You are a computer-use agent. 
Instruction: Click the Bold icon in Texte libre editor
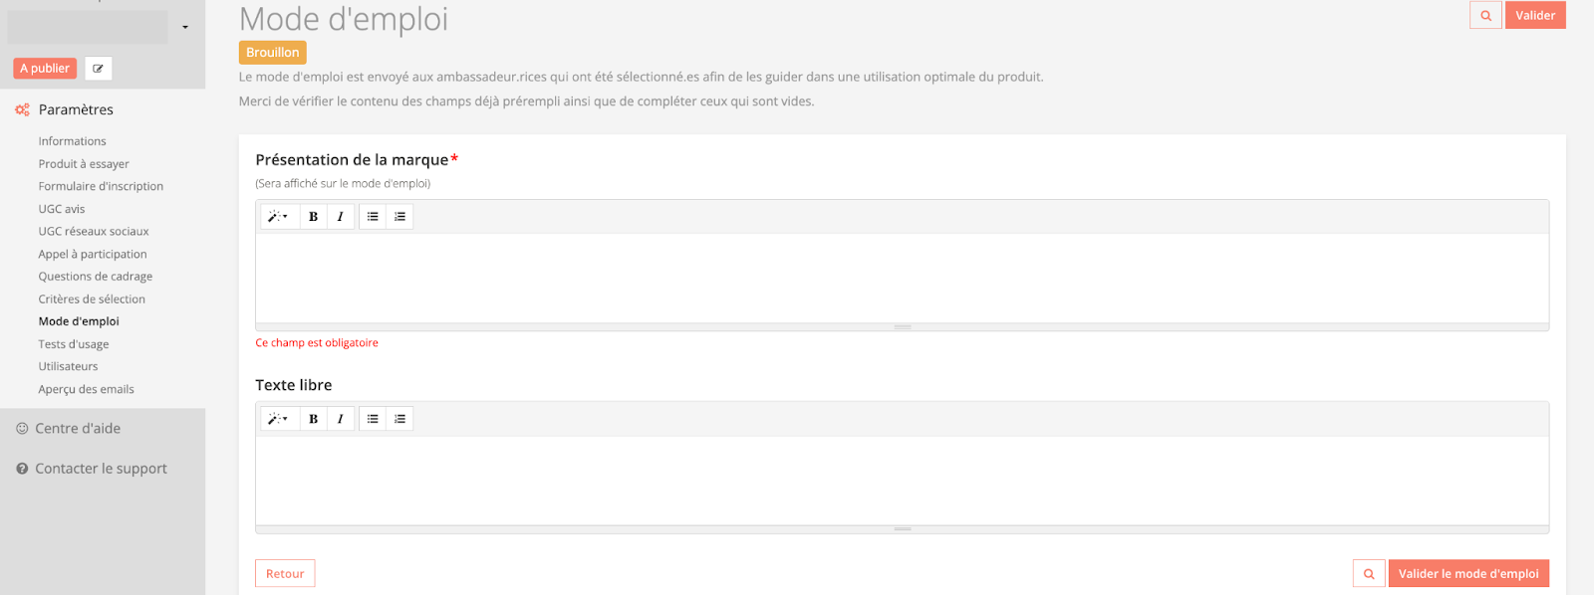click(313, 419)
